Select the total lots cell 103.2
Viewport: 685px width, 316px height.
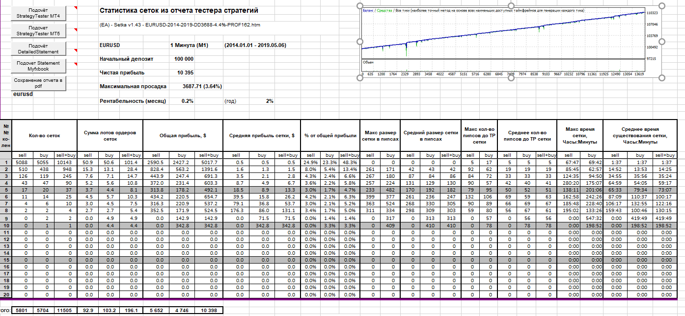(x=109, y=310)
